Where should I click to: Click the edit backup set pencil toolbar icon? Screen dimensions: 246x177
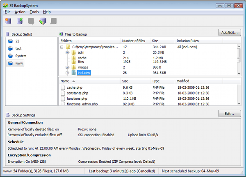point(42,21)
